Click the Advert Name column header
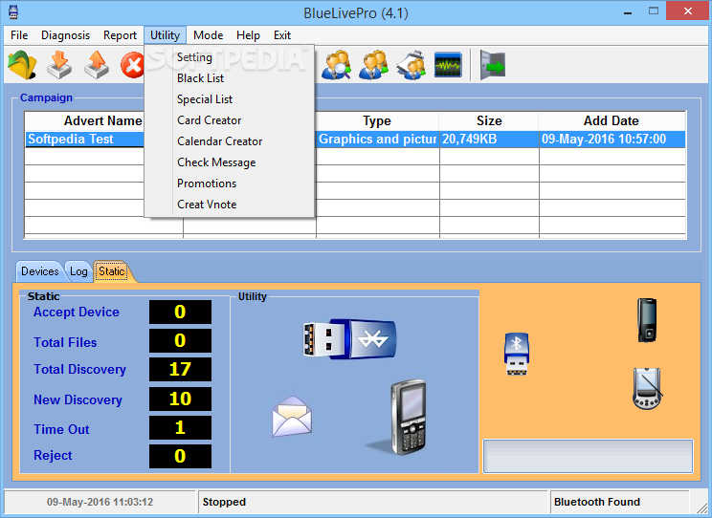712x518 pixels. [103, 121]
